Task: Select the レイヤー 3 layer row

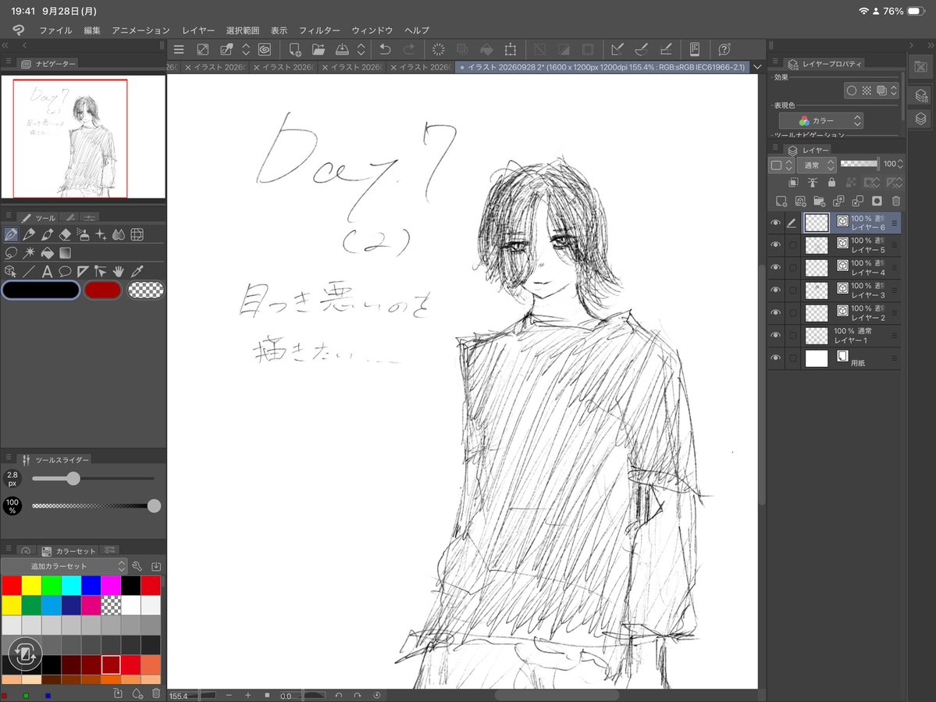Action: click(835, 290)
